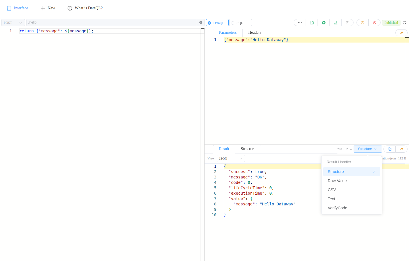Screen dimensions: 409x261
Task: Click the red disable icon
Action: click(374, 23)
